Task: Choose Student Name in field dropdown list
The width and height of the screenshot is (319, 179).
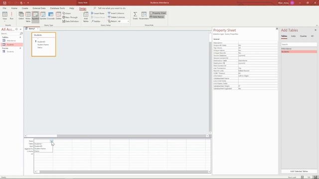Action: (43, 149)
